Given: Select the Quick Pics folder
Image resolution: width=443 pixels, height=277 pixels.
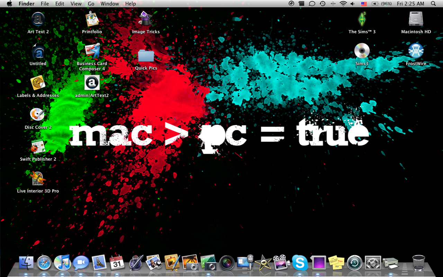Looking at the screenshot, I should click(146, 55).
